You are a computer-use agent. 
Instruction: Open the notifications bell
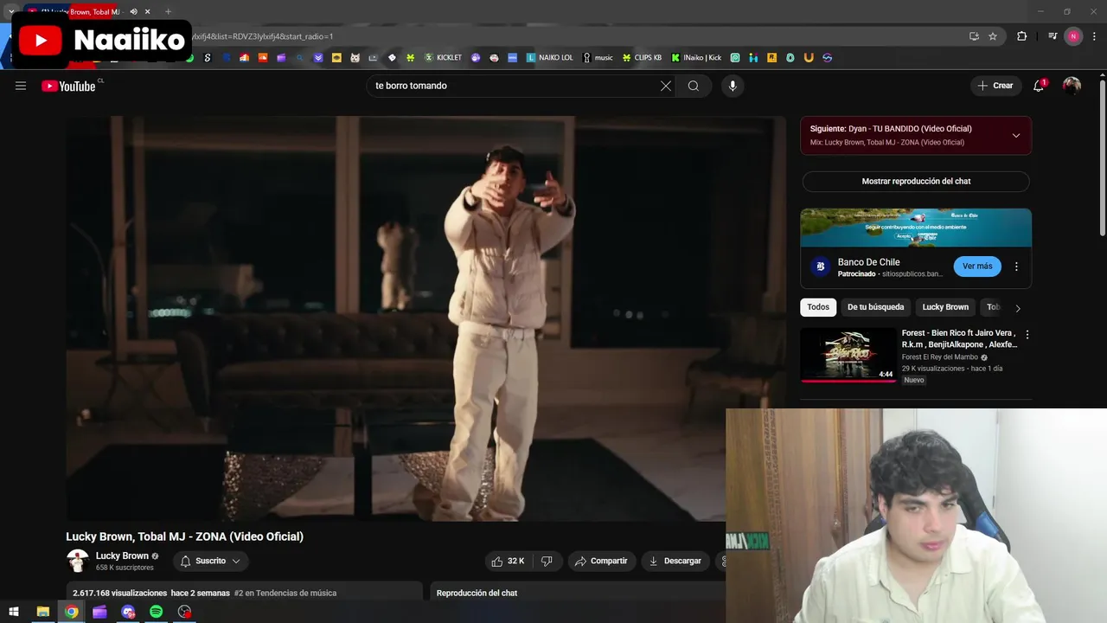pos(1040,86)
